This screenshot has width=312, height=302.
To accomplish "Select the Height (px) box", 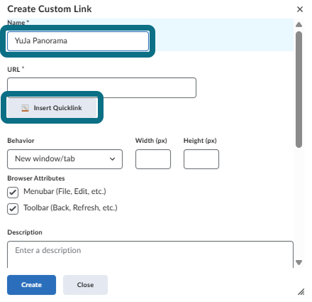I will coord(201,159).
